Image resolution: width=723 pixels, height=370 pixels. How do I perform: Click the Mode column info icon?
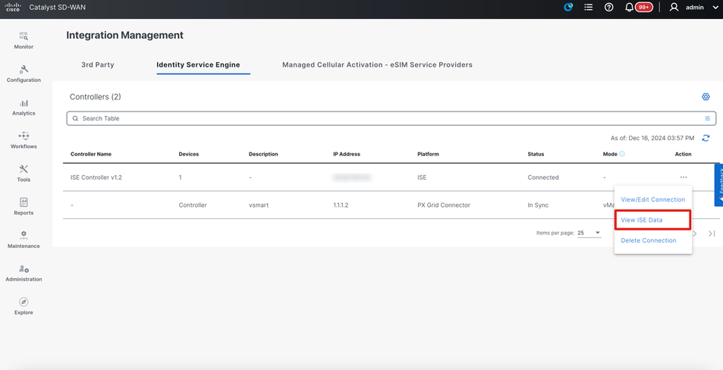[x=621, y=154]
